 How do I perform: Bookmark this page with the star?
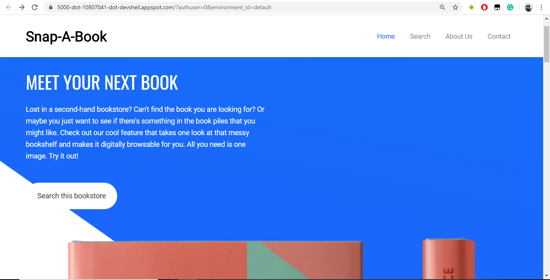(455, 7)
